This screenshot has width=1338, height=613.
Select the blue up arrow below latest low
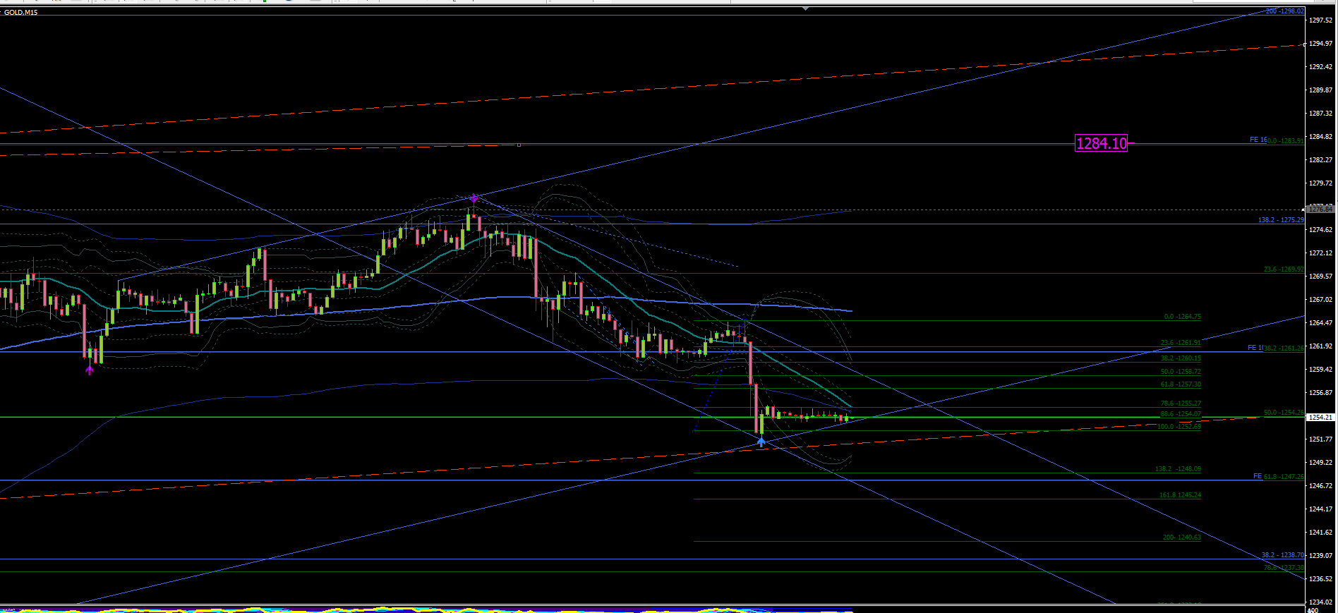coord(761,442)
